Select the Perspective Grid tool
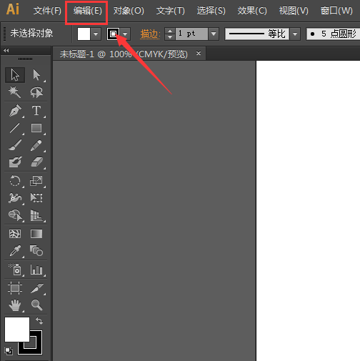Screen dimensions: 360x361 click(36, 215)
